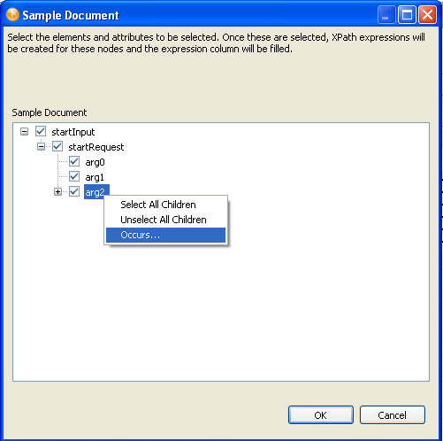Maximize the Sample Document window
This screenshot has height=441, width=443.
pos(407,15)
